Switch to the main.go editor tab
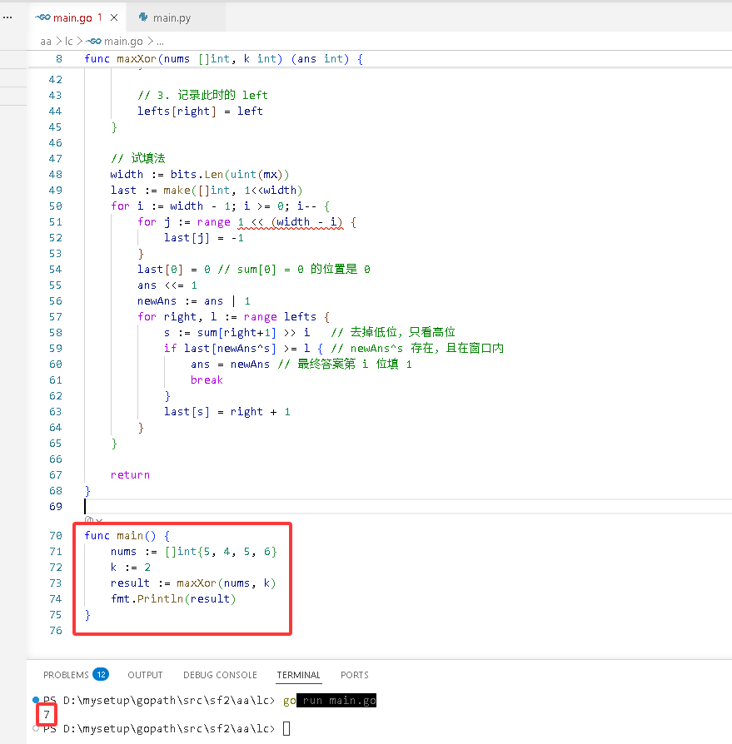 [77, 18]
